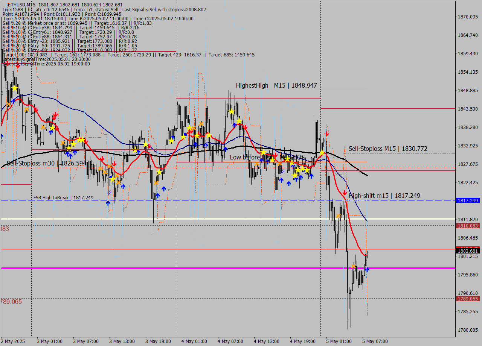Click the 3 May 13:00 time label
Viewport: 482px width, 346px height.
point(122,341)
